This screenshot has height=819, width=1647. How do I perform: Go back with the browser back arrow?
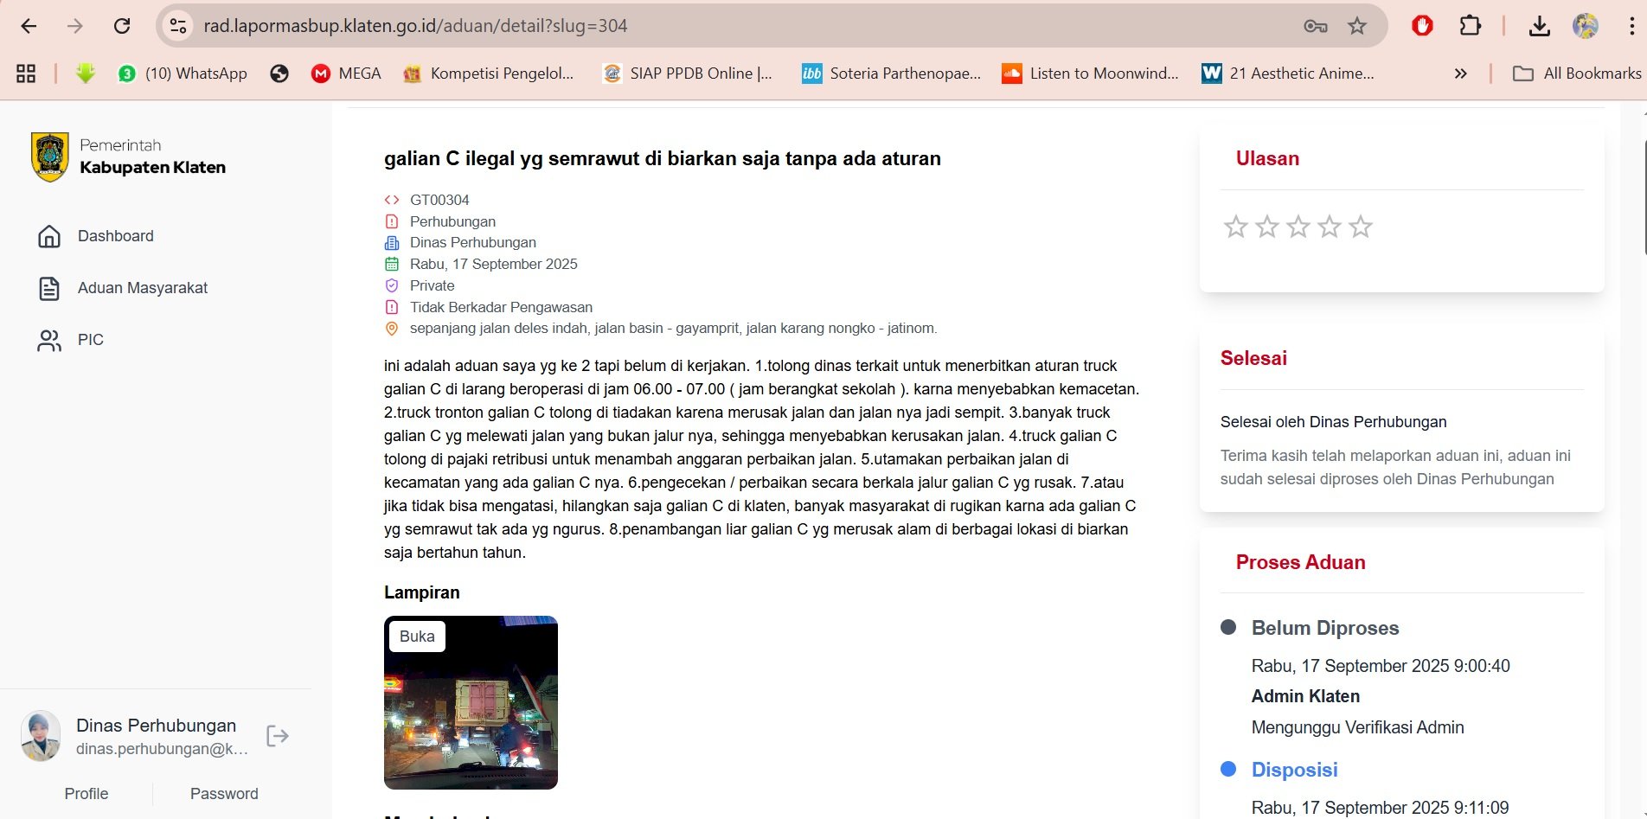pyautogui.click(x=29, y=26)
